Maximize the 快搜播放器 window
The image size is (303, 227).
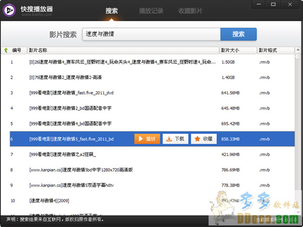click(273, 4)
